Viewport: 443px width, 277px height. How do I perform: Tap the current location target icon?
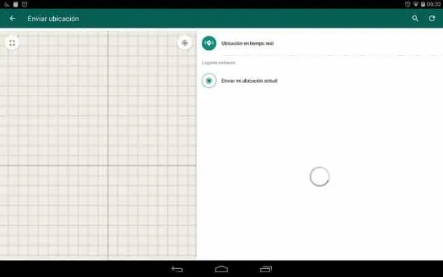[209, 81]
